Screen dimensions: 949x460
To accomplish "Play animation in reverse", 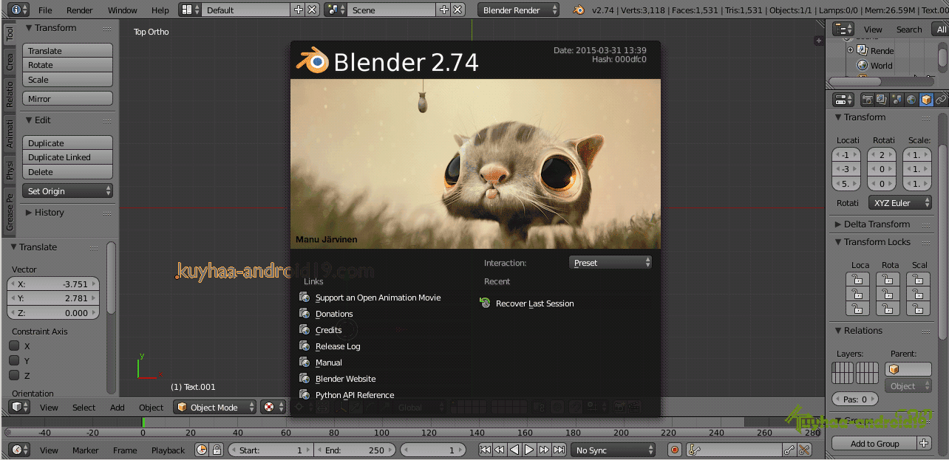I will (514, 450).
